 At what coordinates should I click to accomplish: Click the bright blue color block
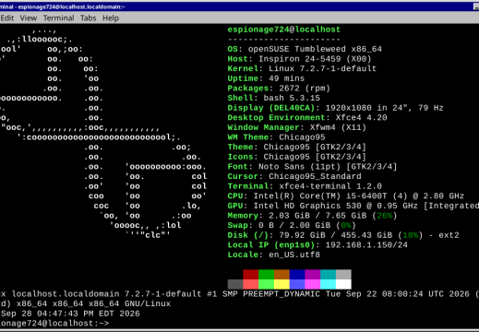[297, 284]
